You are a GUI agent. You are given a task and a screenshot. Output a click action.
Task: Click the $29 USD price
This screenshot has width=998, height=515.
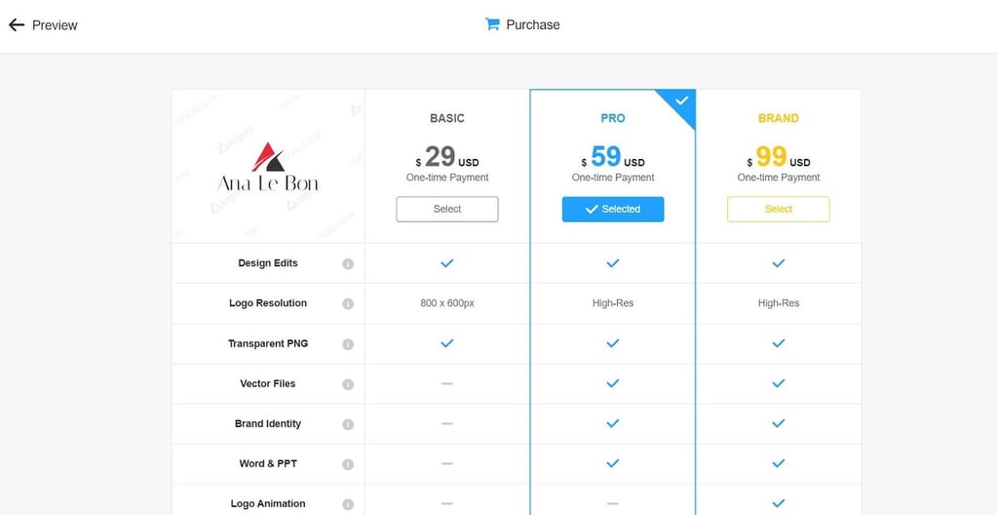447,157
